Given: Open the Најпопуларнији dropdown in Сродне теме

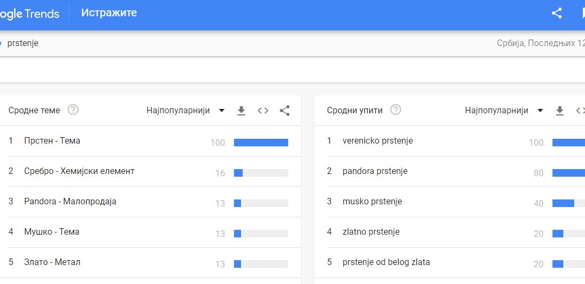Looking at the screenshot, I should 185,111.
